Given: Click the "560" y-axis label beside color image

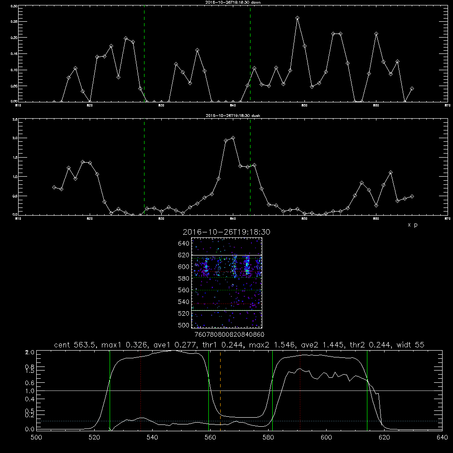Looking at the screenshot, I should click(x=184, y=290).
